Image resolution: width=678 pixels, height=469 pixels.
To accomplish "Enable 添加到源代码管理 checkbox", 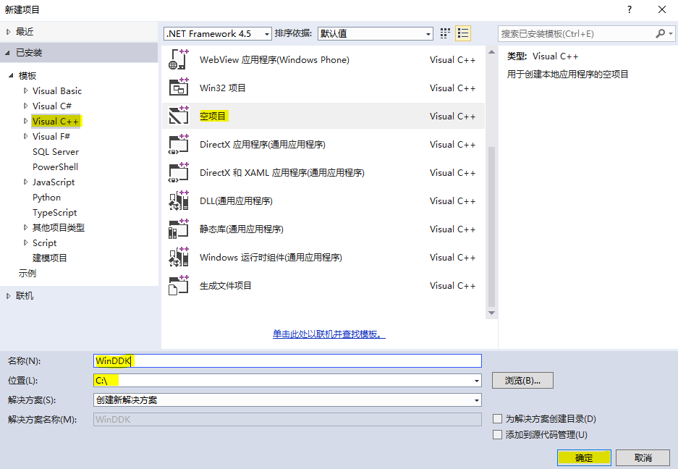I will pyautogui.click(x=497, y=434).
